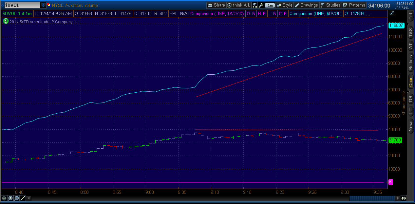Select the 1m timeframe button

tap(270, 5)
